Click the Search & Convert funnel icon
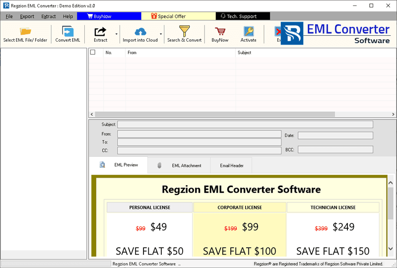 point(184,31)
